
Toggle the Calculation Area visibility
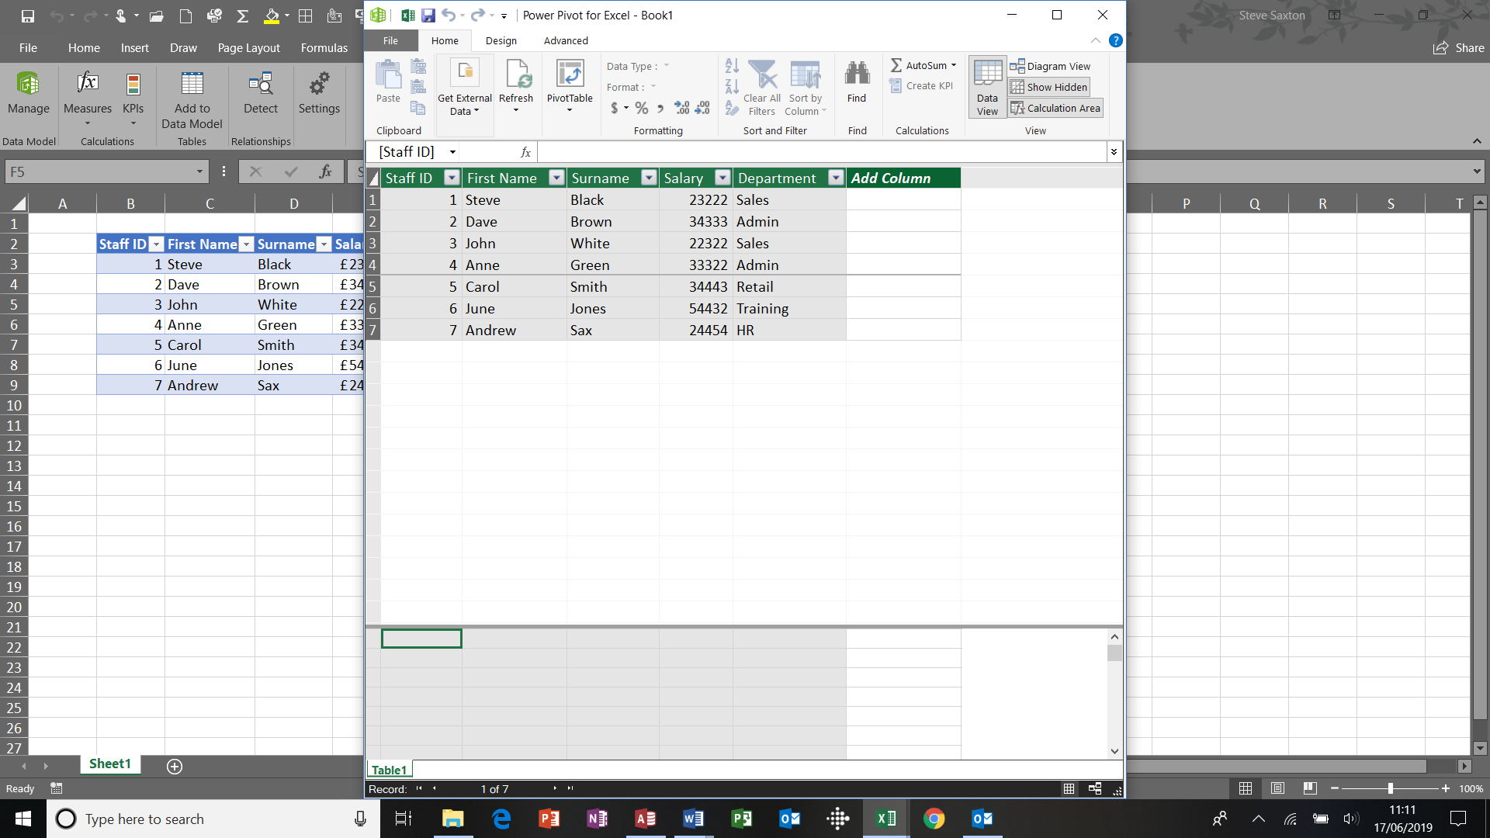1055,107
